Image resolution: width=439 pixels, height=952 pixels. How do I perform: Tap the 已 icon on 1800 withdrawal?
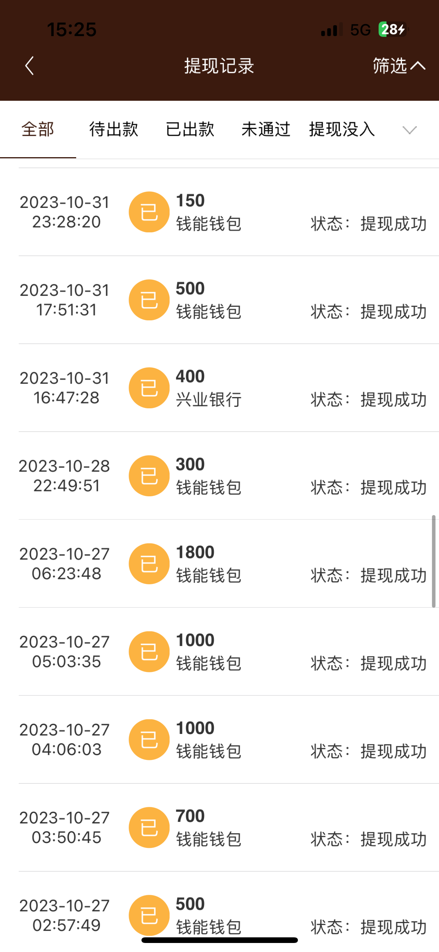click(149, 564)
